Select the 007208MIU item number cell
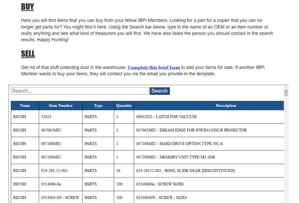 pyautogui.click(x=51, y=157)
